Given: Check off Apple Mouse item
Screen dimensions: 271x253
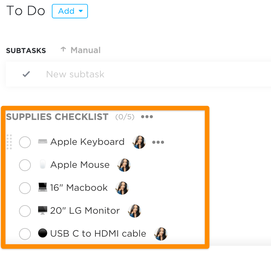Looking at the screenshot, I should click(x=25, y=165).
